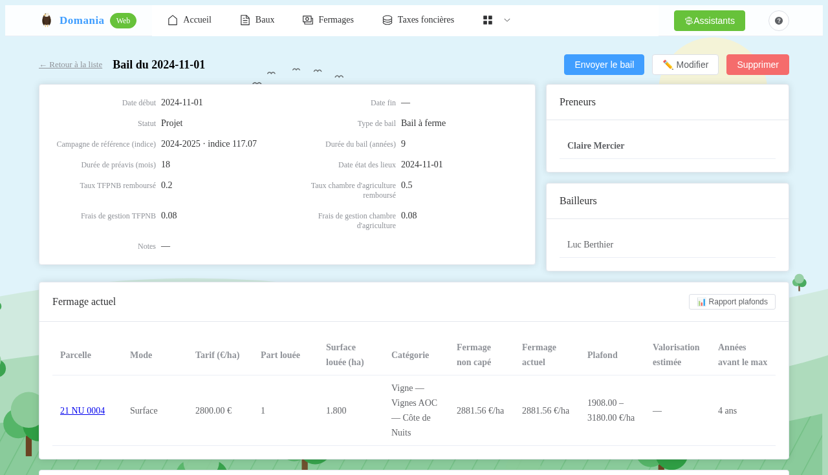Open the Baux menu item

pos(257,20)
